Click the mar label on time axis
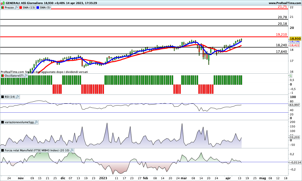The image size is (302, 181). coord(184,178)
